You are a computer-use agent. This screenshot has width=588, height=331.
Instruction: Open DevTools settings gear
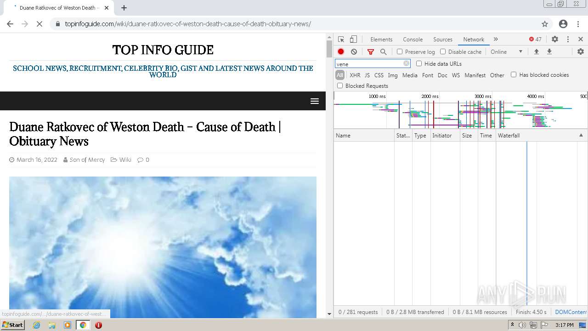[x=555, y=40]
